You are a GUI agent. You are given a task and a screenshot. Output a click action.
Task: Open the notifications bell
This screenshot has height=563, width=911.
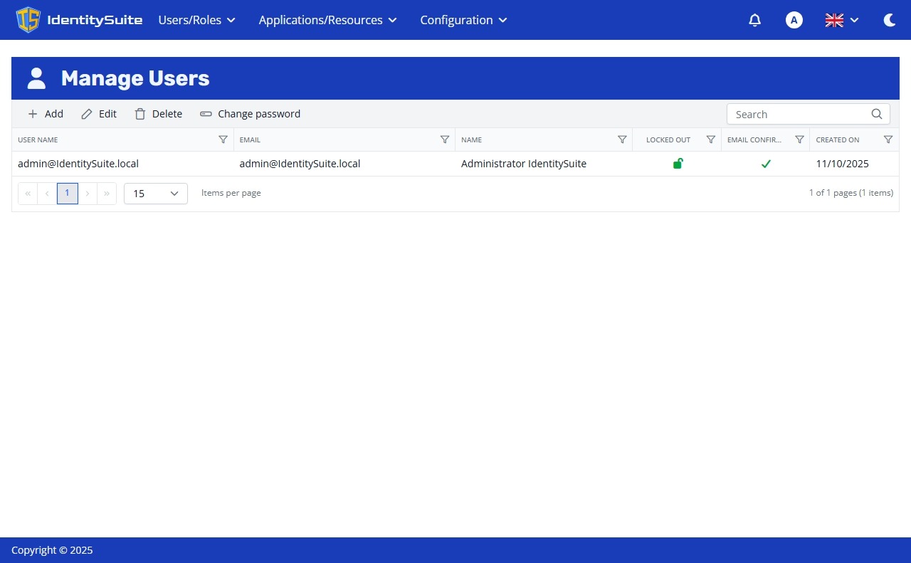[754, 20]
